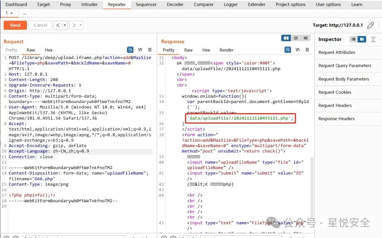382x238 pixels.
Task: Open the Dashboard tab
Action: (x=16, y=4)
